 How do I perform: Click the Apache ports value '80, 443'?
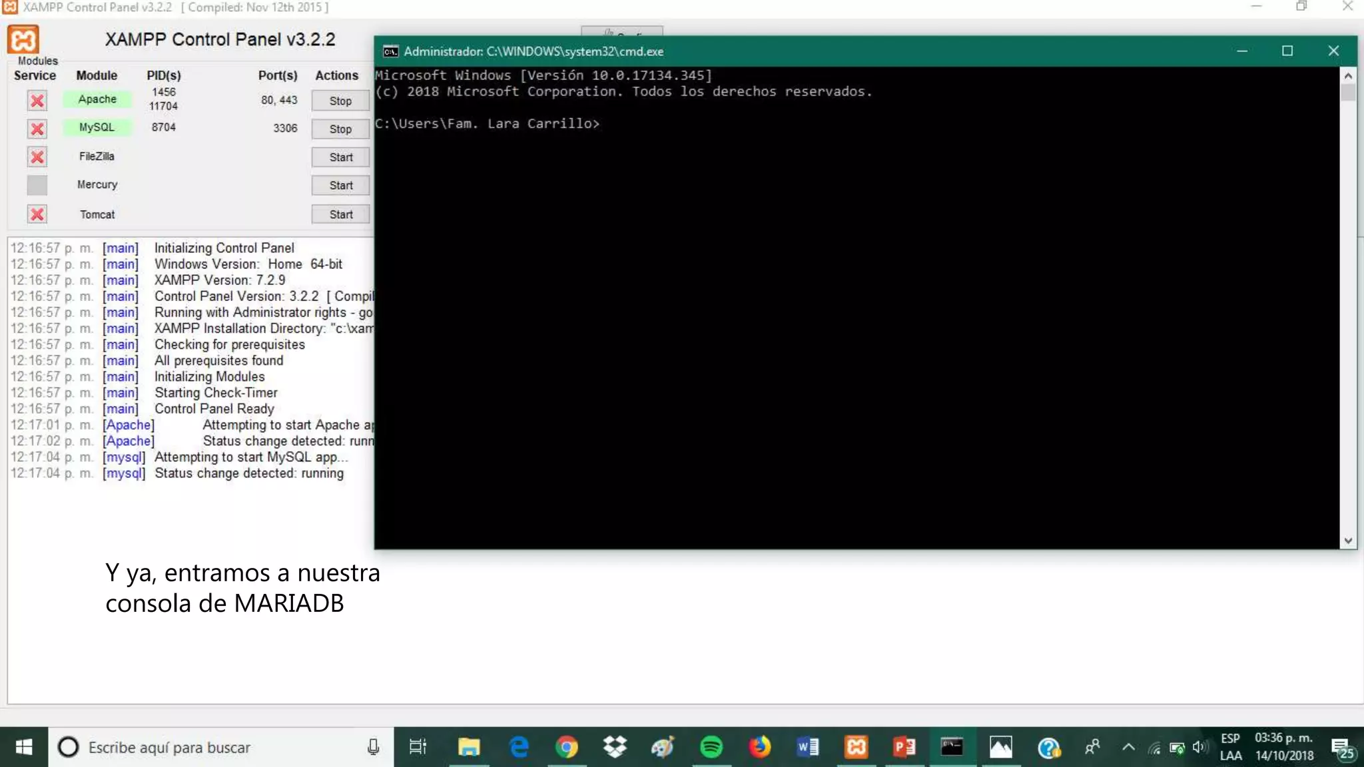[x=279, y=100]
